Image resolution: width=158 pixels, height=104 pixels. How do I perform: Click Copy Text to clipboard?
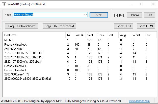22,26
